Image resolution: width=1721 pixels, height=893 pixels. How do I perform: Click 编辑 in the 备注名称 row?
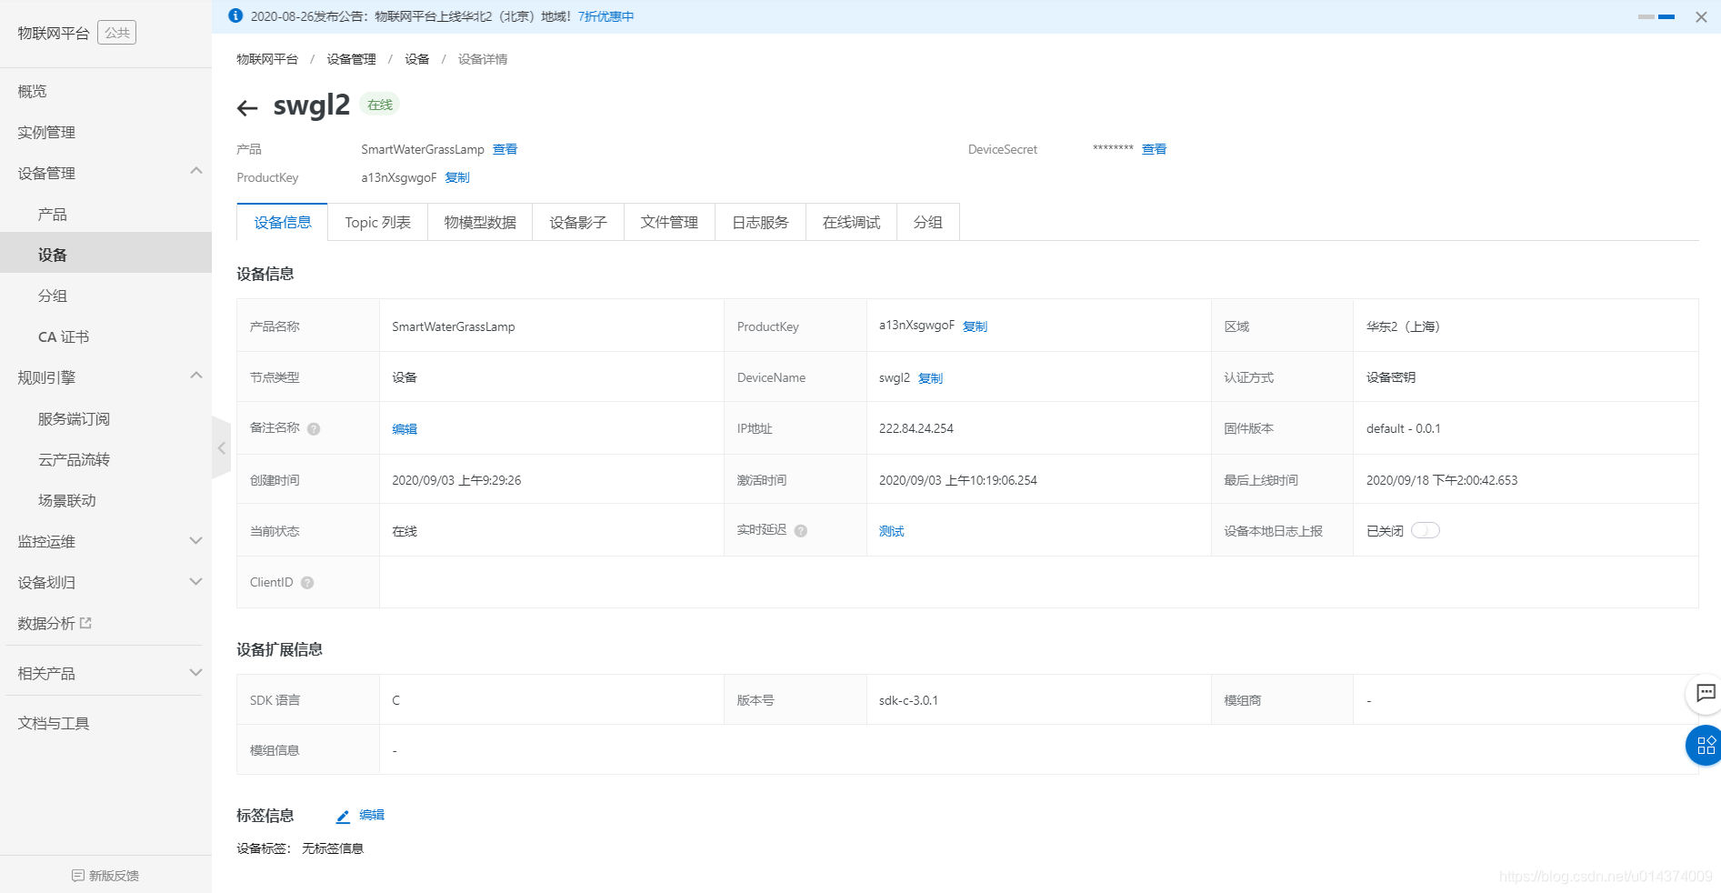405,429
